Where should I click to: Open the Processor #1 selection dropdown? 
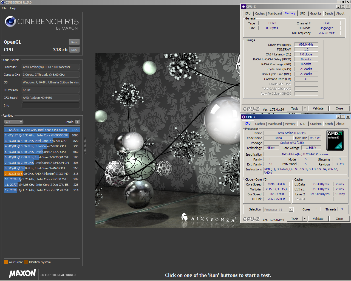coord(278,209)
